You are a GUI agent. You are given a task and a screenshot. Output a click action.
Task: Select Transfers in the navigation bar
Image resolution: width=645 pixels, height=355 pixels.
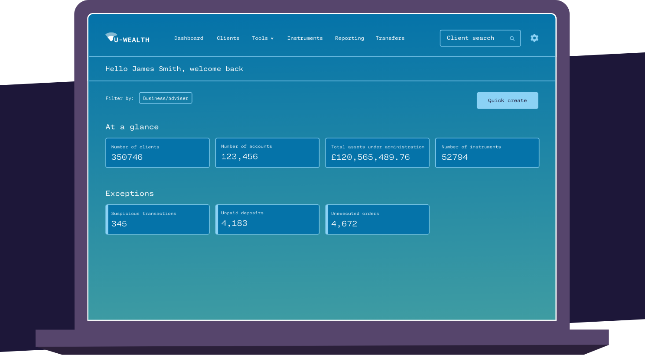coord(390,38)
